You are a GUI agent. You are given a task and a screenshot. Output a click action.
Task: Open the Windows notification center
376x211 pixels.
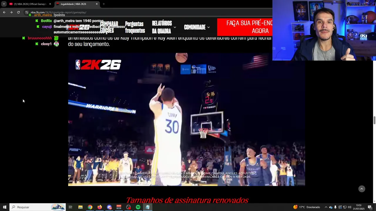[x=370, y=207]
